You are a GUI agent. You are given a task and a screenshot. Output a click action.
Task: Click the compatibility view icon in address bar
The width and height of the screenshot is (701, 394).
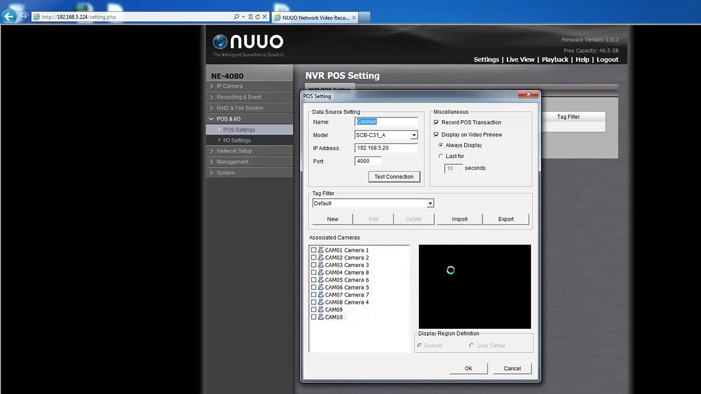coord(250,17)
